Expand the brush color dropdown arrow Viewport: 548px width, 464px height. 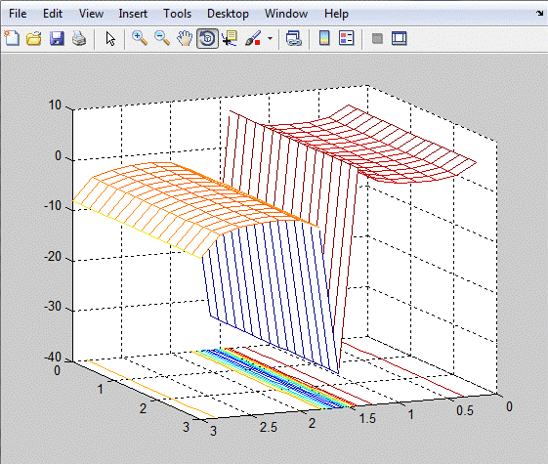(x=270, y=38)
